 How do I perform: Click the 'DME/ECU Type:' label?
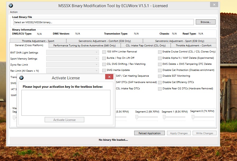pyautogui.click(x=22, y=34)
